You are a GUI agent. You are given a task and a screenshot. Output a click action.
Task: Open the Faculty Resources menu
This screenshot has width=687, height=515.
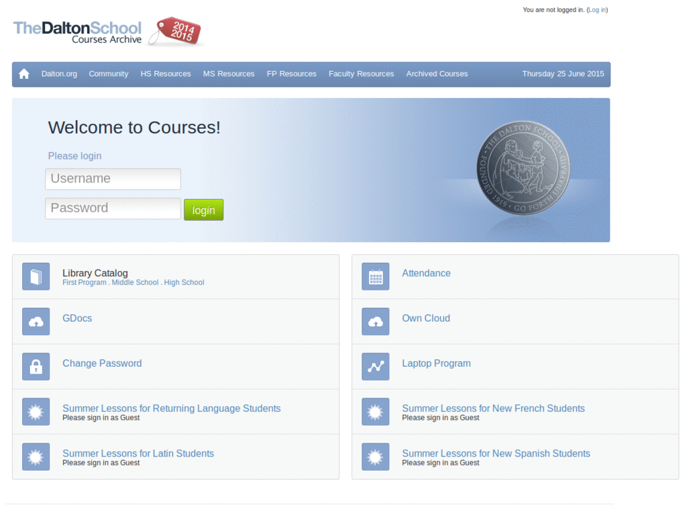coord(362,74)
